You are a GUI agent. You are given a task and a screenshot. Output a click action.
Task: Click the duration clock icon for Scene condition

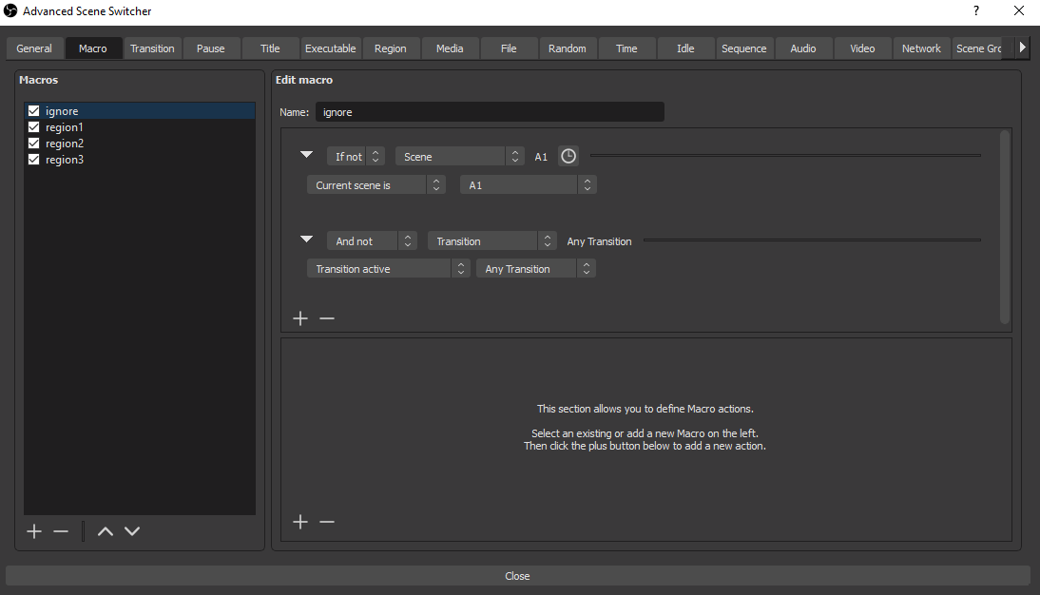pos(568,157)
